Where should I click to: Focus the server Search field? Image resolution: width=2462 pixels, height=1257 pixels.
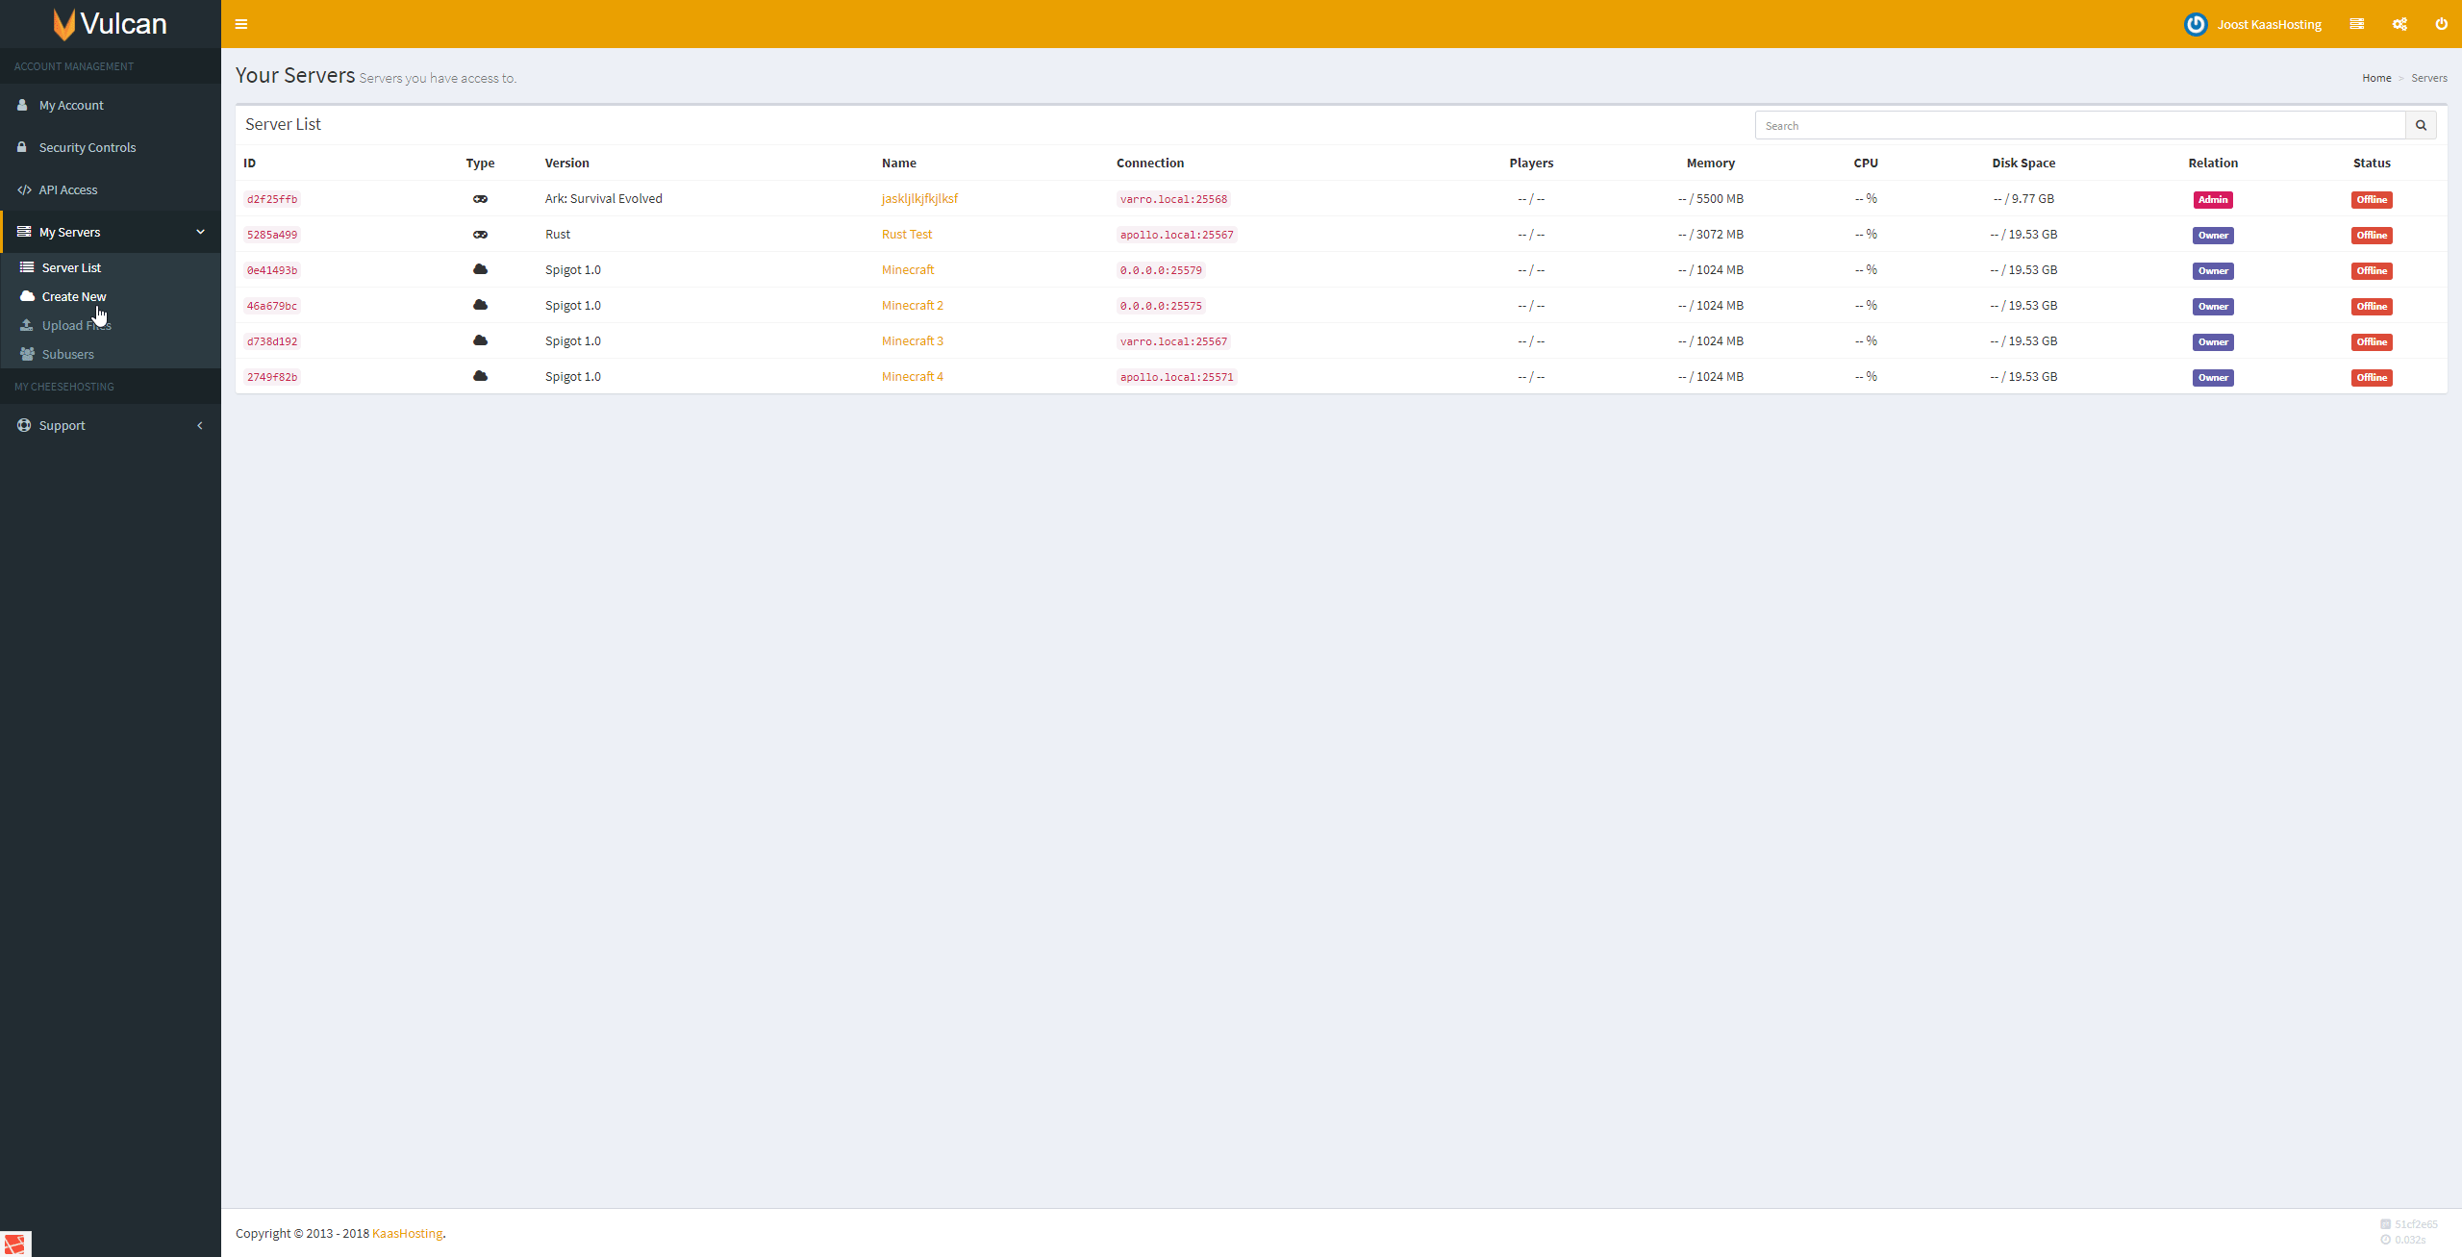[2079, 125]
